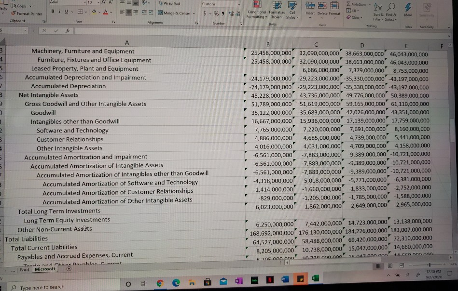Switch to the Ford sheet tab
This screenshot has width=458, height=291.
25,270
